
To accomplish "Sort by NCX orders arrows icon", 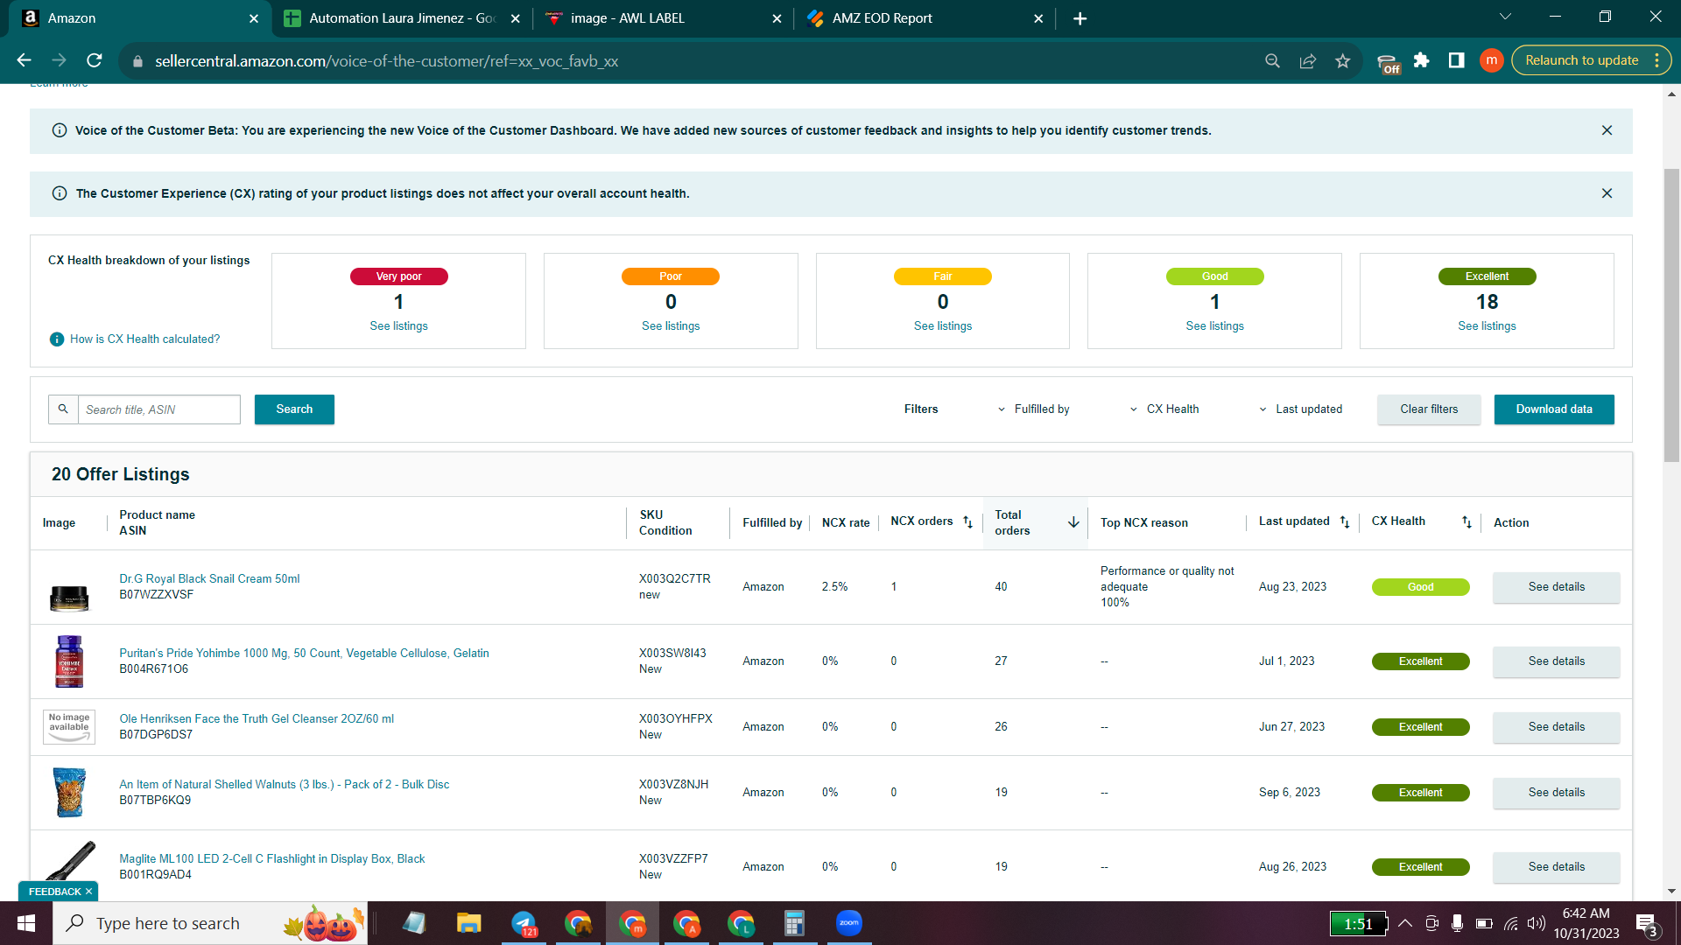I will (x=967, y=521).
